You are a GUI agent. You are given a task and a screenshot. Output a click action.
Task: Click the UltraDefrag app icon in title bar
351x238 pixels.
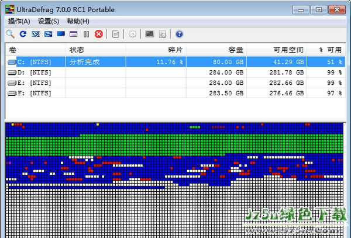10,9
